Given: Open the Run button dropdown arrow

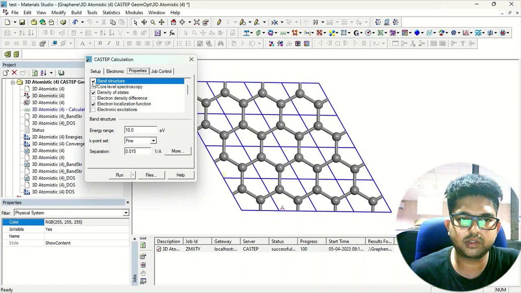Looking at the screenshot, I should pyautogui.click(x=133, y=175).
